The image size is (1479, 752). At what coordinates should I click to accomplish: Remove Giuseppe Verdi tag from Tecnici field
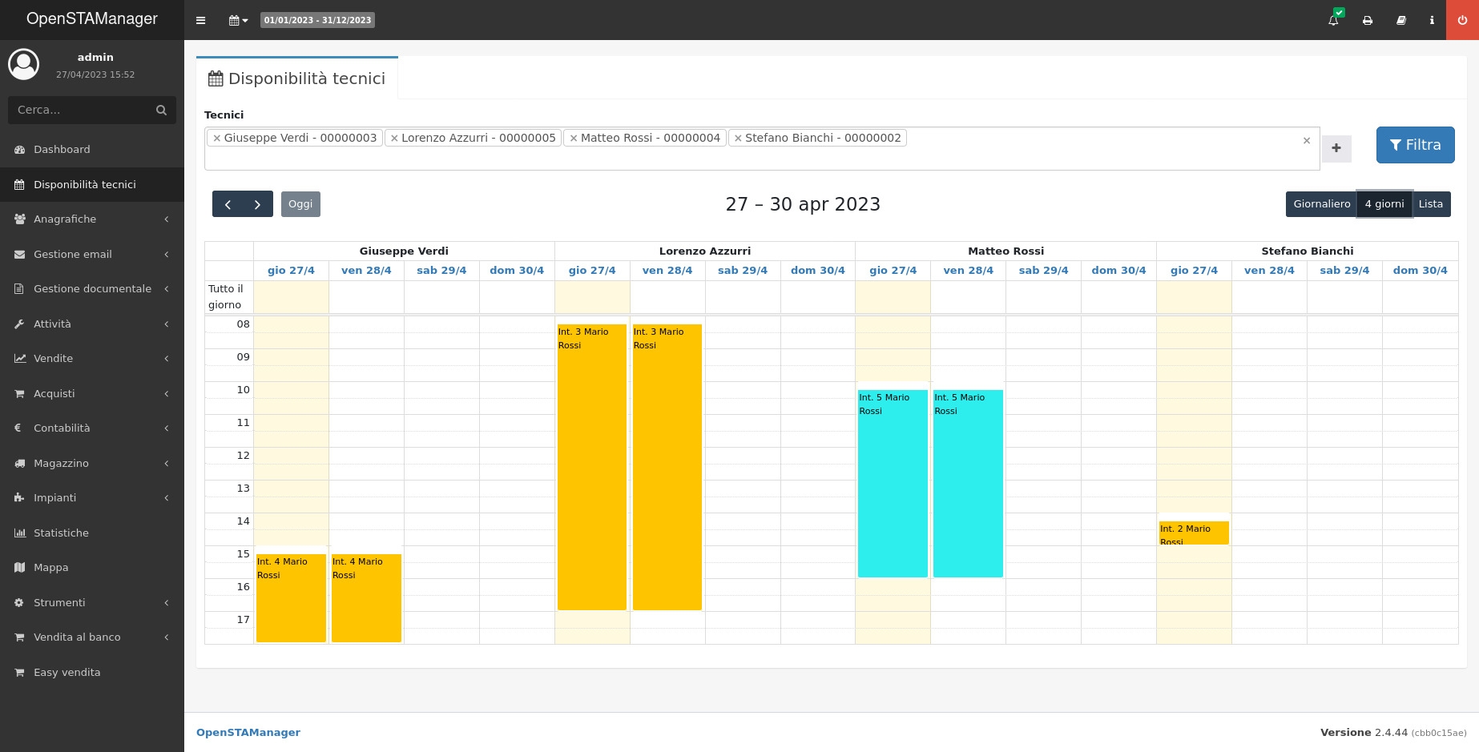click(x=216, y=139)
